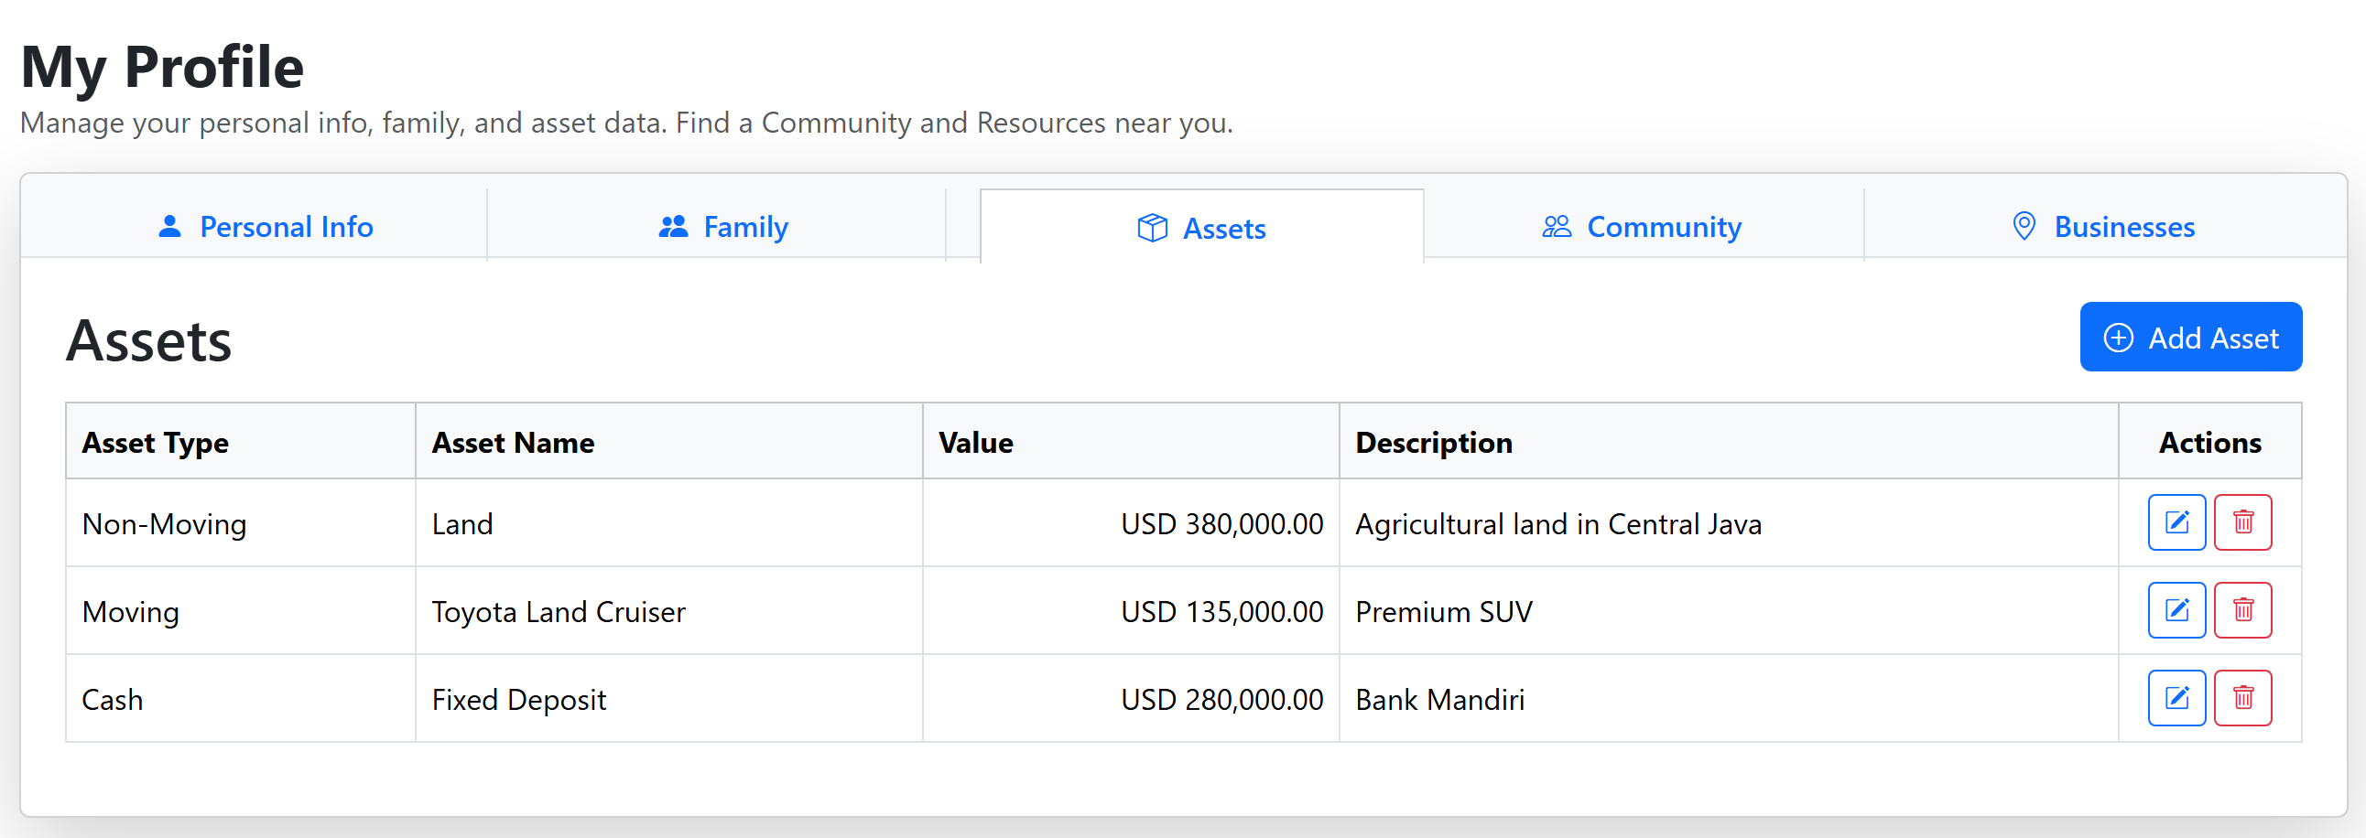Open the Family tab
Viewport: 2366px width, 838px height.
pyautogui.click(x=722, y=227)
